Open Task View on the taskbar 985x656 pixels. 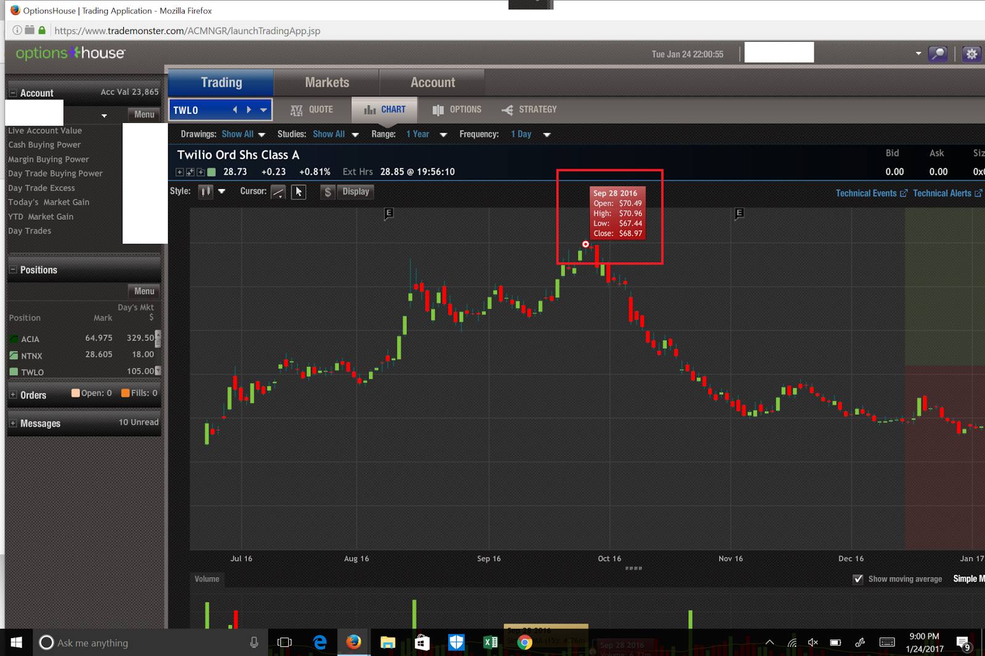point(284,642)
